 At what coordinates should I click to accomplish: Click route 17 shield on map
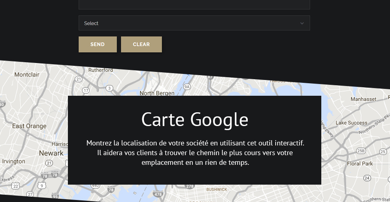pyautogui.click(x=86, y=90)
